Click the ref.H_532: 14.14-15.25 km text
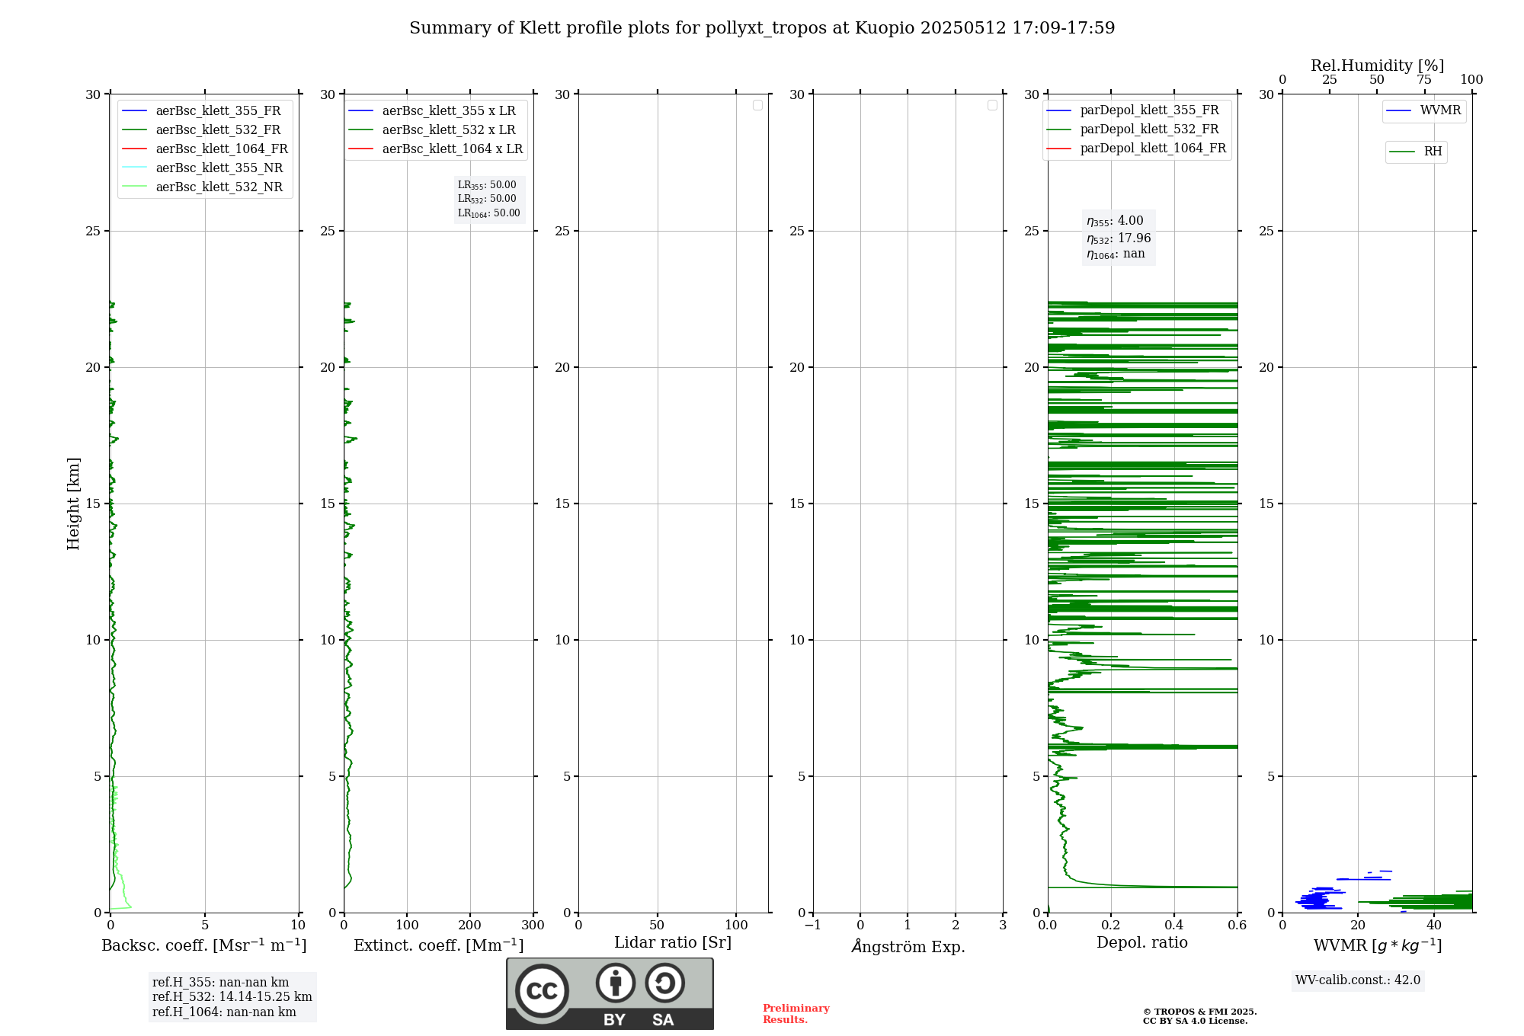1524x1036 pixels. [232, 997]
